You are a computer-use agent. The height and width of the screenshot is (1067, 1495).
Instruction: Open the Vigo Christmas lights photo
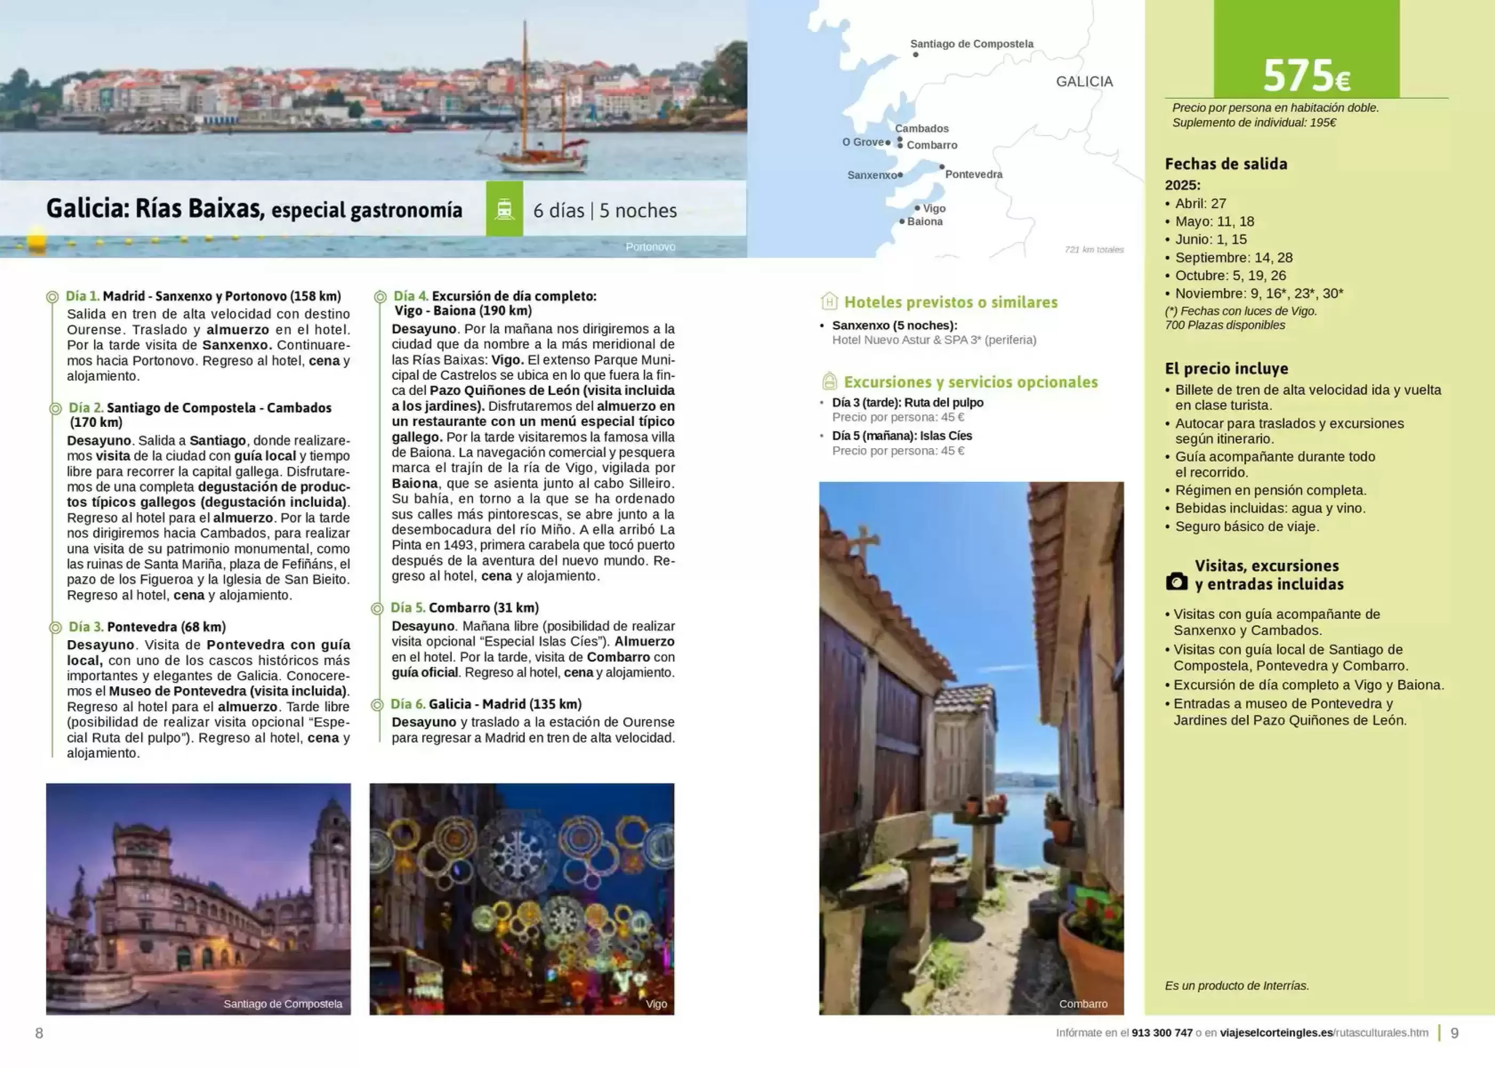click(x=522, y=899)
